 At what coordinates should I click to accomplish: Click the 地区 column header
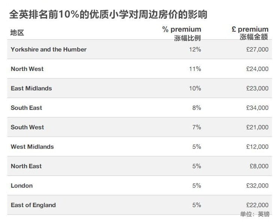pos(17,33)
